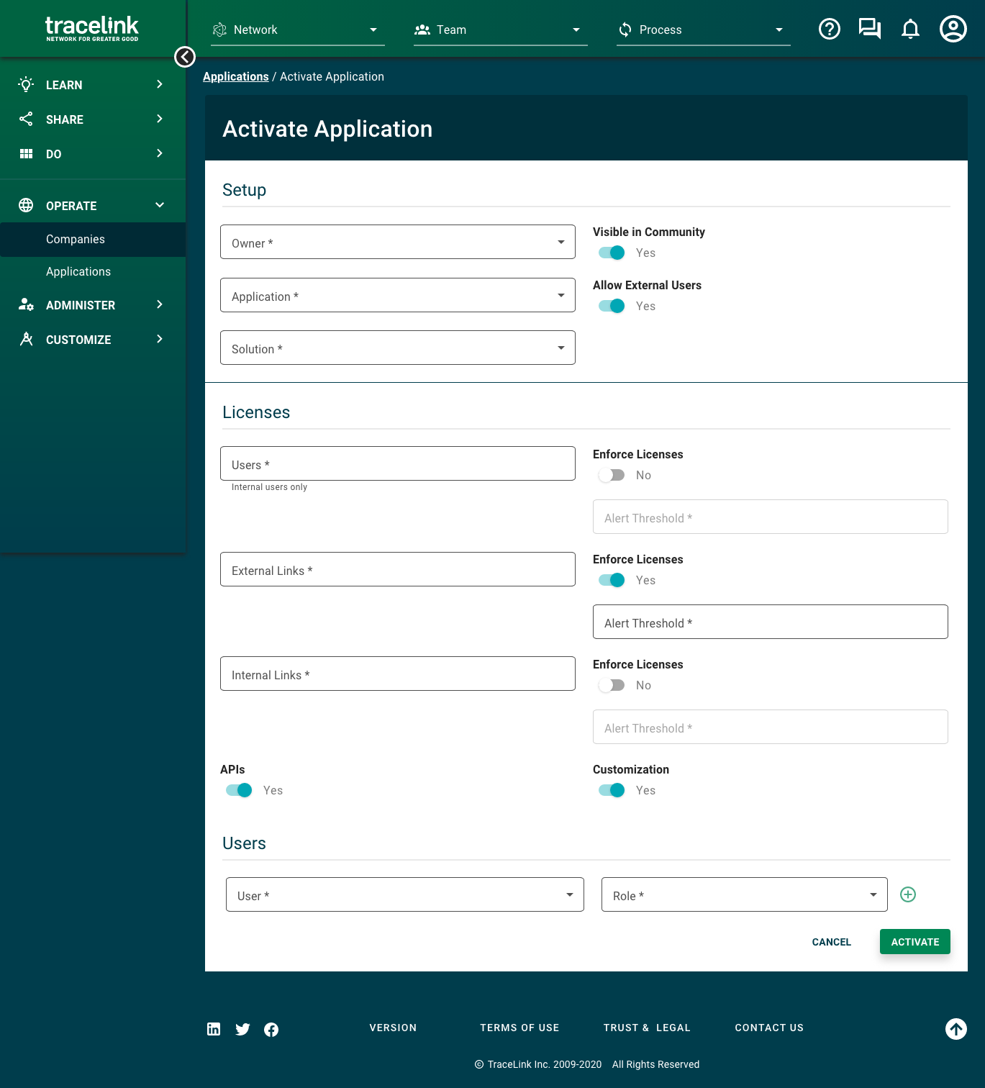985x1088 pixels.
Task: Add another user with the plus icon
Action: (x=908, y=894)
